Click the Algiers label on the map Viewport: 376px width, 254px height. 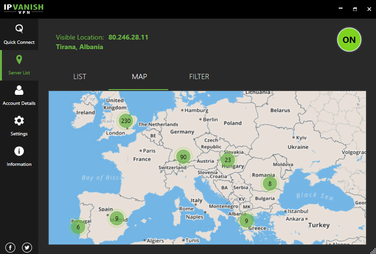[x=155, y=241]
